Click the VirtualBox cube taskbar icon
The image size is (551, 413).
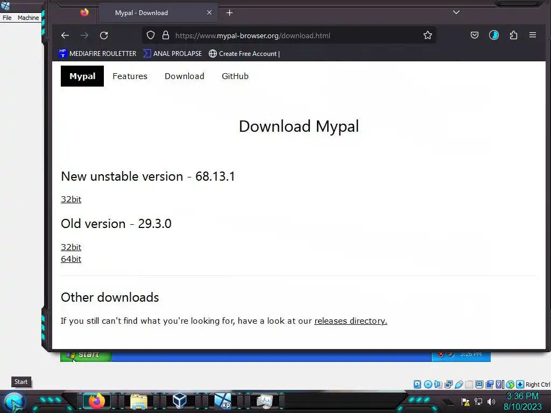pos(180,401)
